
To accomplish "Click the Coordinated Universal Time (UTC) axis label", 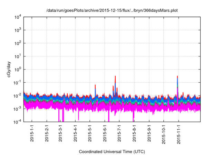I will pyautogui.click(x=112, y=152).
